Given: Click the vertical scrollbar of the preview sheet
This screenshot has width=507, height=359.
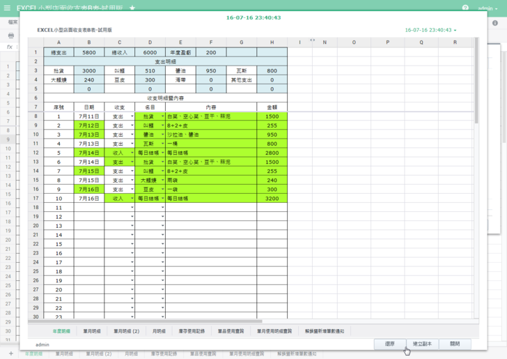Looking at the screenshot, I should click(476, 80).
